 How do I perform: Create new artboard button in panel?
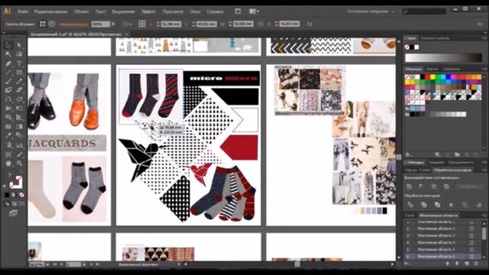coord(467,264)
